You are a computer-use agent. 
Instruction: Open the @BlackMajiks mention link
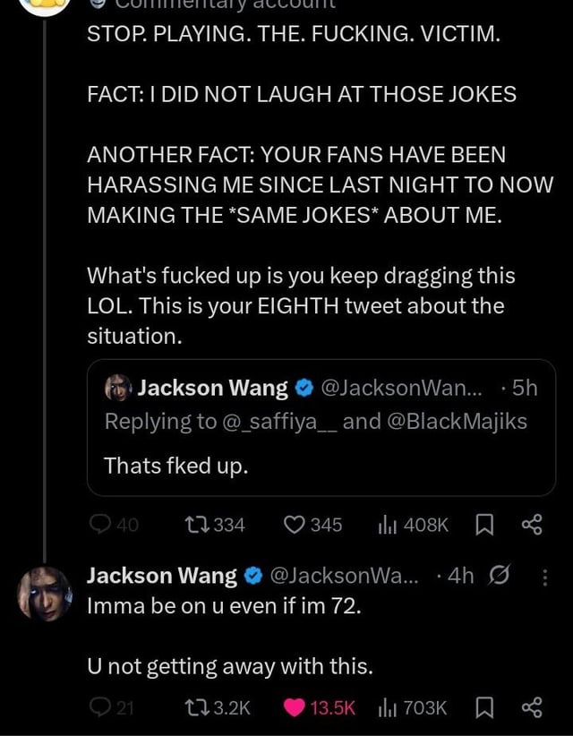(x=456, y=421)
